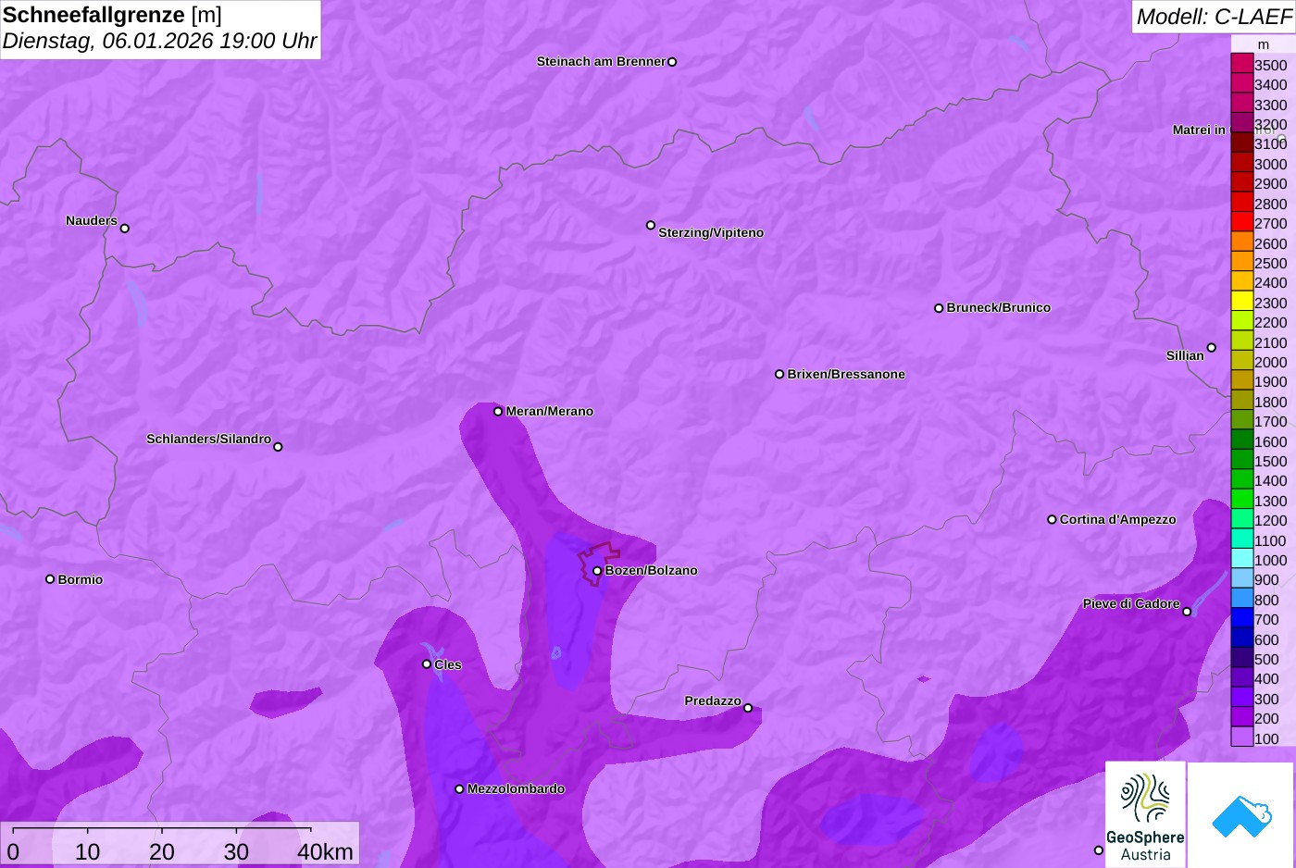Click the legend unit label m
1296x868 pixels.
(1264, 44)
